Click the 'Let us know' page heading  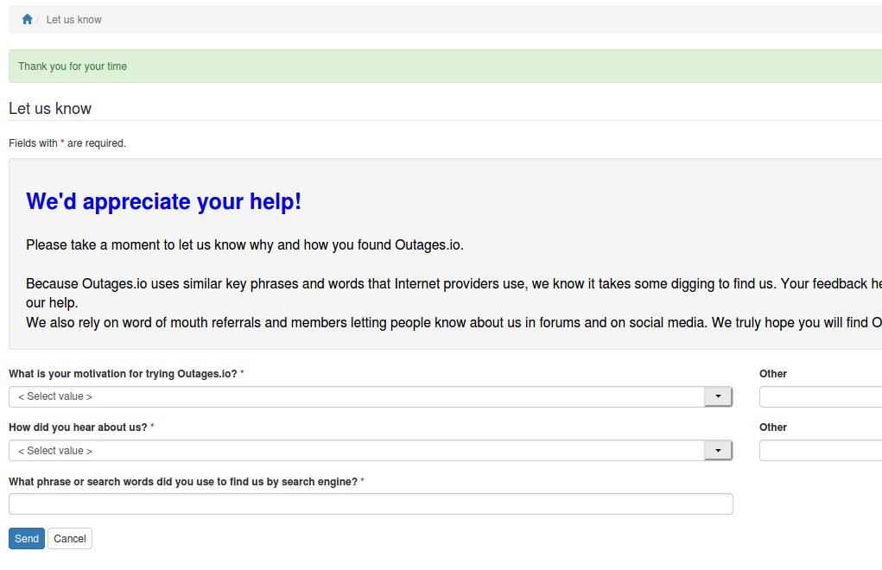coord(50,109)
